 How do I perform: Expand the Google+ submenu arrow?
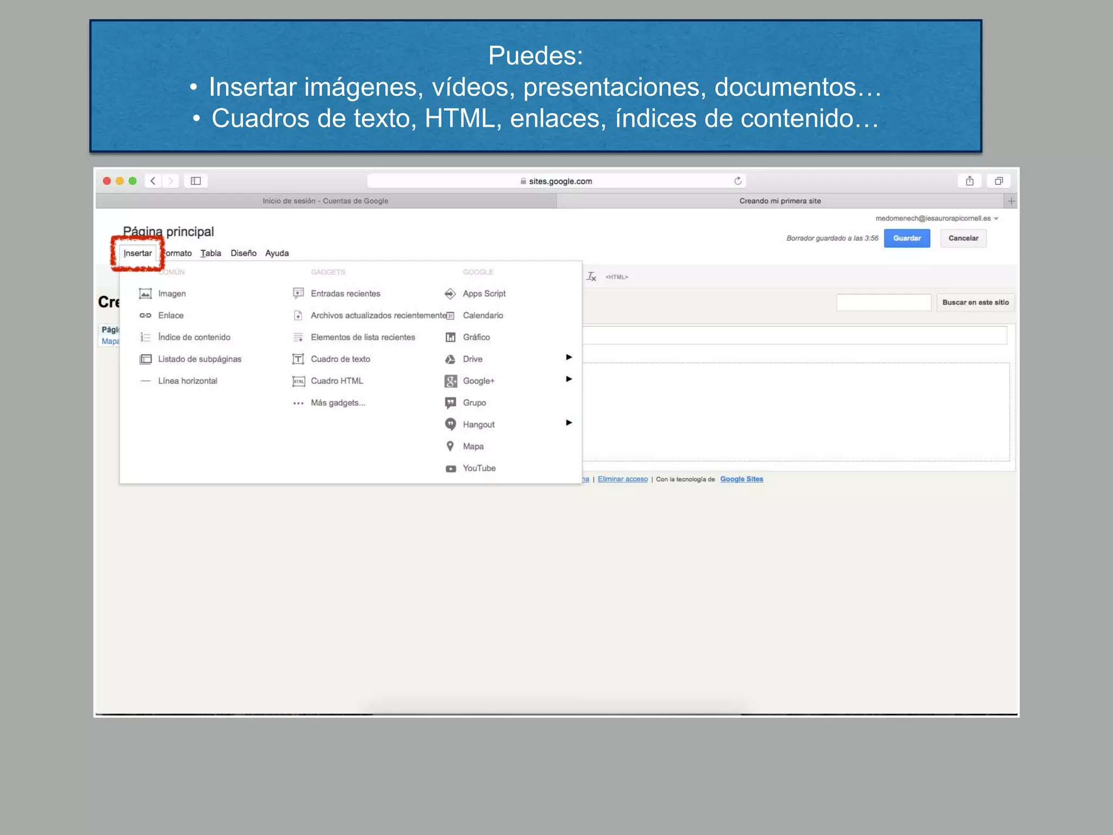(x=569, y=379)
